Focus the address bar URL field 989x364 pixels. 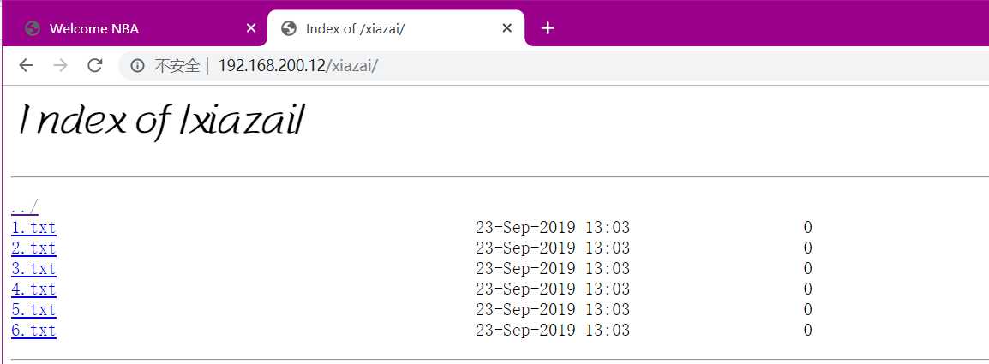[x=555, y=66]
